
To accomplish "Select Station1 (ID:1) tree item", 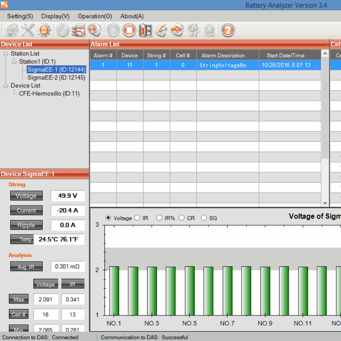I will pyautogui.click(x=37, y=61).
